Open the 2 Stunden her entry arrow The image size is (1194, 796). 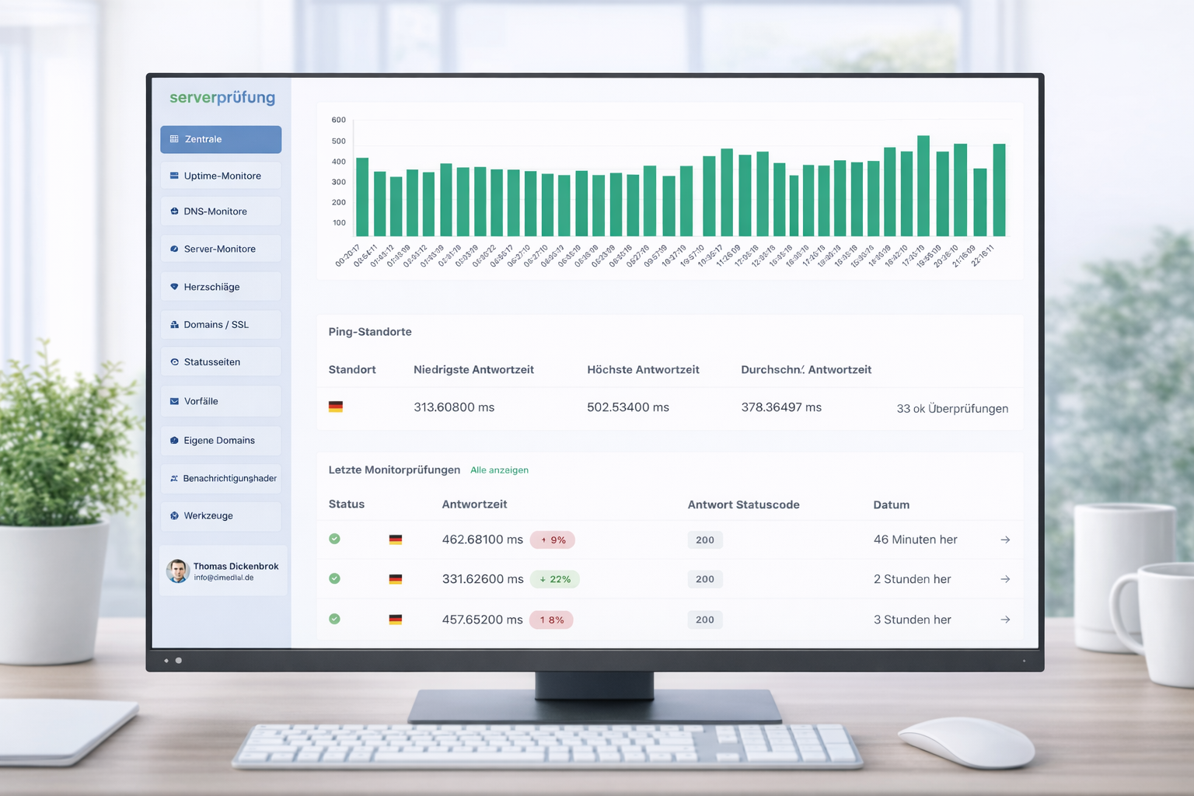[x=1005, y=579]
